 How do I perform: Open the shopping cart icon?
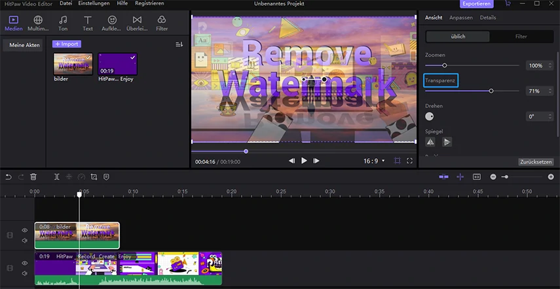(x=508, y=3)
